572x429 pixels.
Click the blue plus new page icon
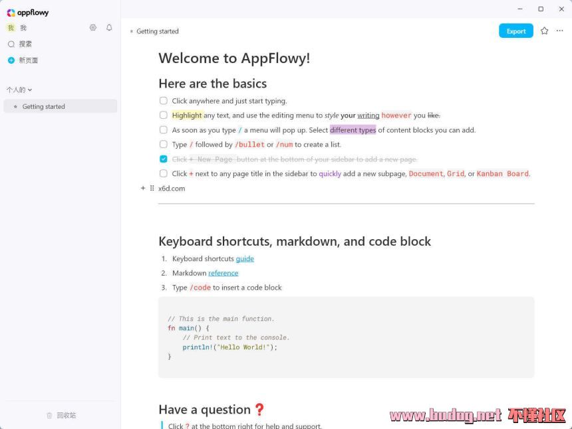(11, 60)
